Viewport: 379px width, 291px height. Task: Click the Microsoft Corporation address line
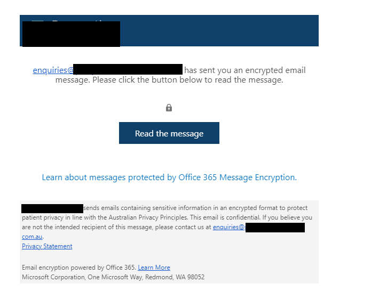point(113,277)
